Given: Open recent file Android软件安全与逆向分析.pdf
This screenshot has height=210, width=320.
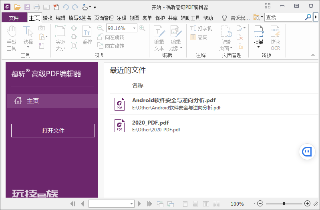Looking at the screenshot, I should 214,104.
